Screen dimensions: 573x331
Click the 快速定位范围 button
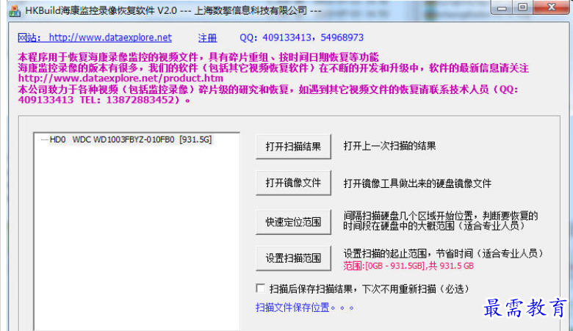[x=293, y=222]
